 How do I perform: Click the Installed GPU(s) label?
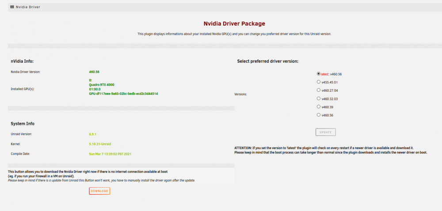pyautogui.click(x=22, y=89)
